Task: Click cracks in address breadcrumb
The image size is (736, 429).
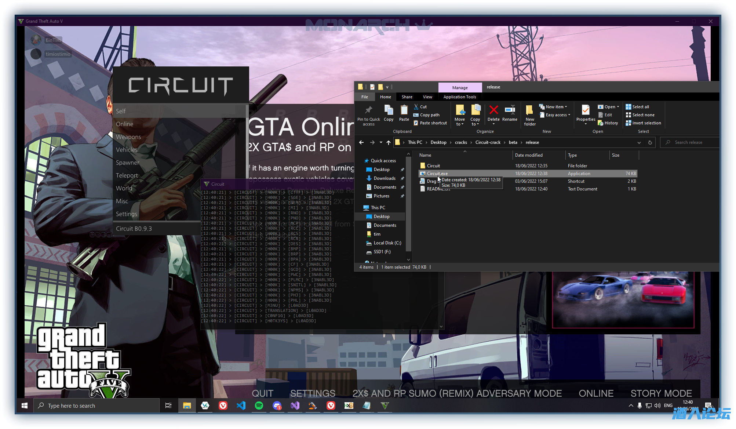Action: pyautogui.click(x=461, y=142)
